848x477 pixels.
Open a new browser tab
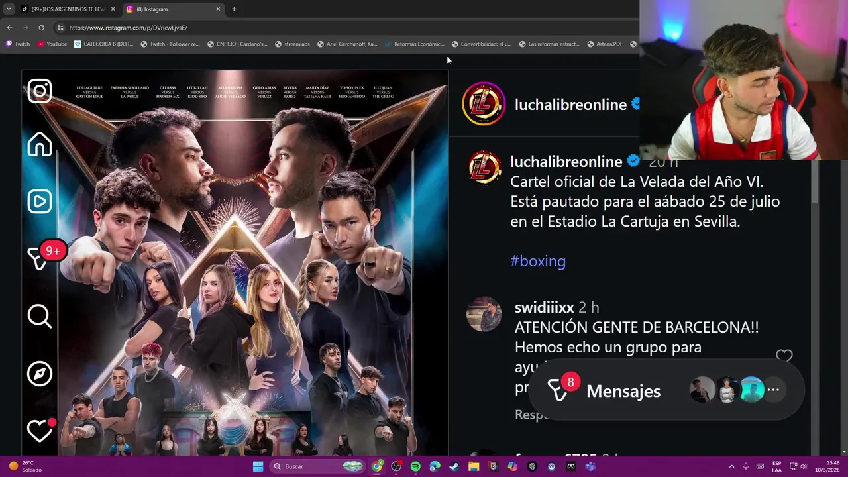click(x=234, y=9)
